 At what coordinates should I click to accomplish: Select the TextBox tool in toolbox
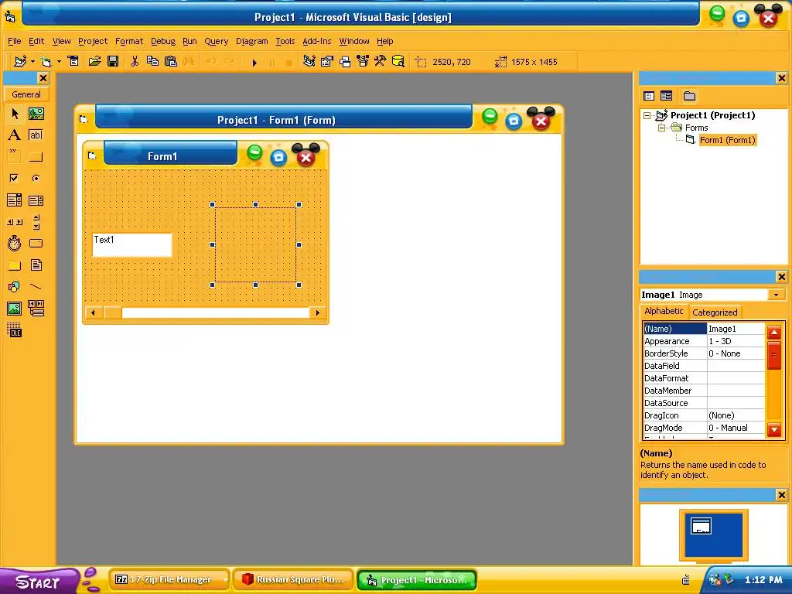[x=36, y=135]
